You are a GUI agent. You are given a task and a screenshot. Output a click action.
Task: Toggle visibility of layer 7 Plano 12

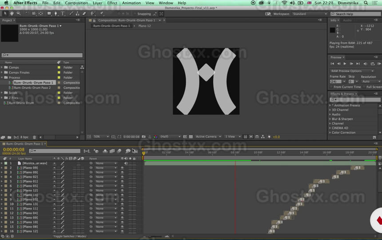(122, 191)
